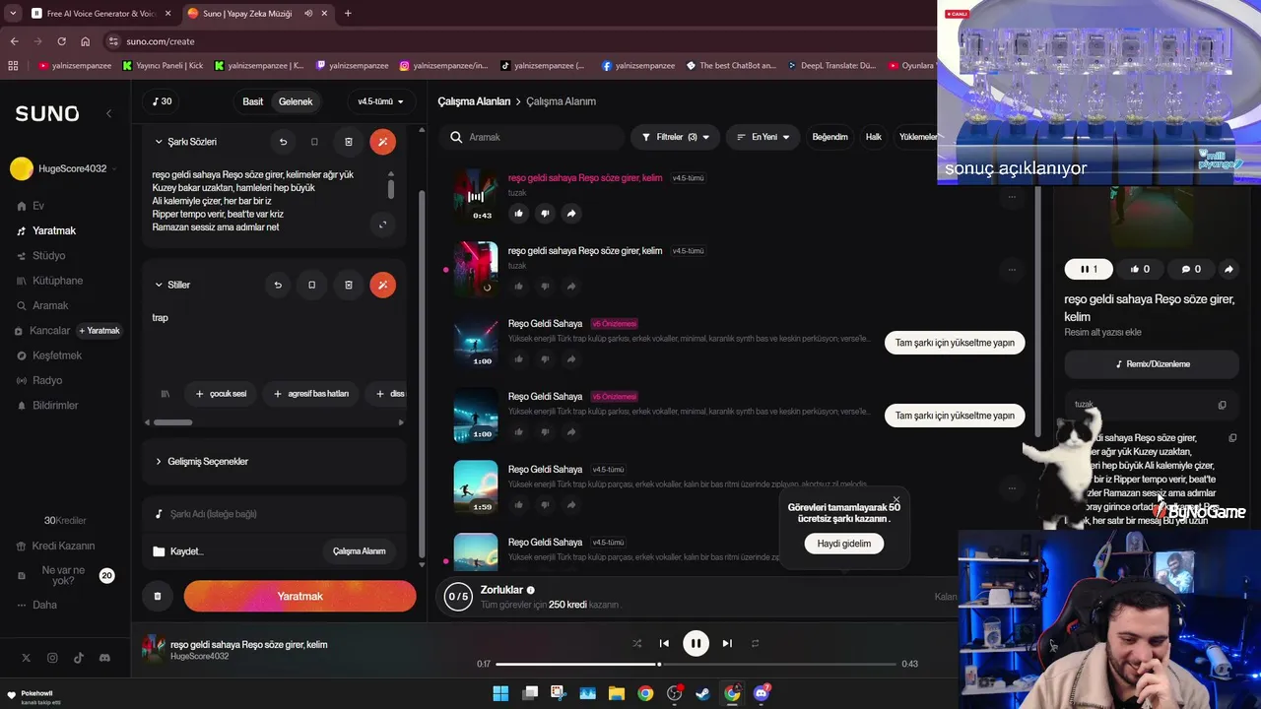Click orange magic wand in Stiller

382,285
